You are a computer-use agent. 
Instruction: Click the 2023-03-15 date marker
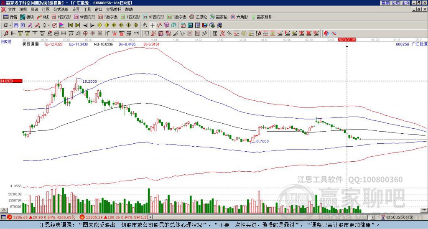pyautogui.click(x=346, y=40)
